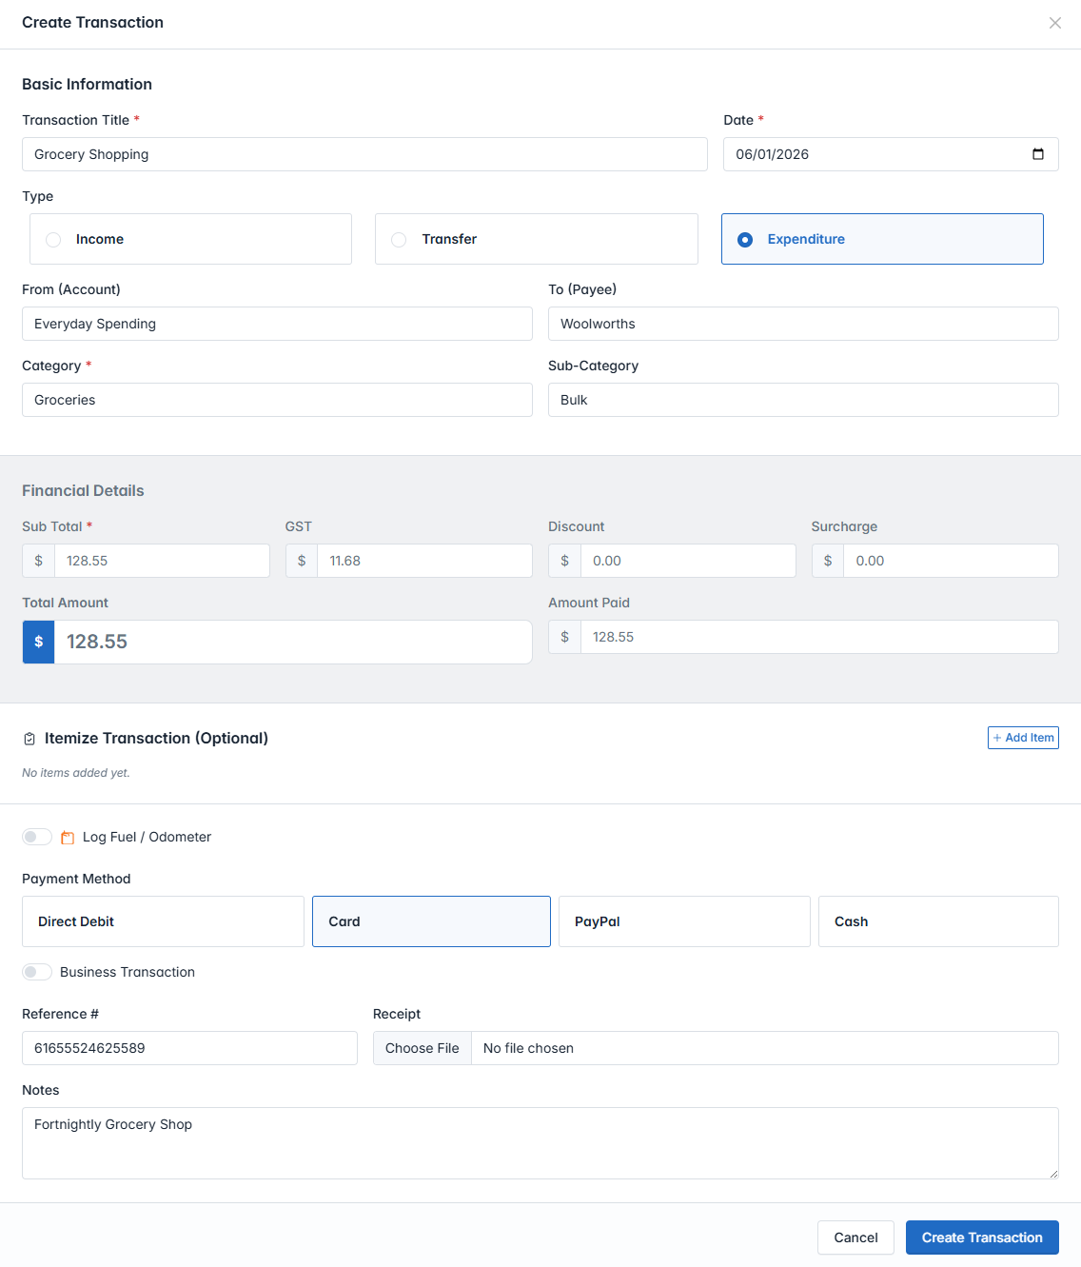The image size is (1081, 1267).
Task: Choose PayPal payment method
Action: (684, 921)
